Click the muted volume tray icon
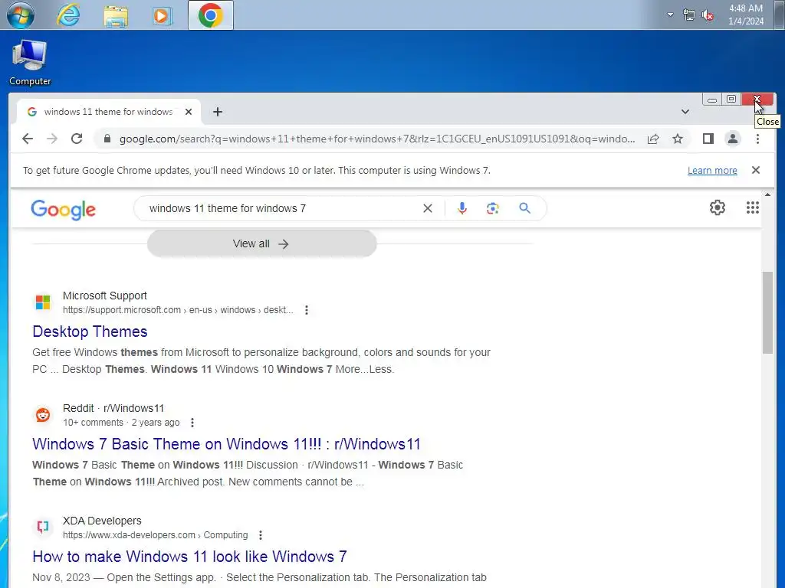Image resolution: width=785 pixels, height=588 pixels. (x=708, y=15)
